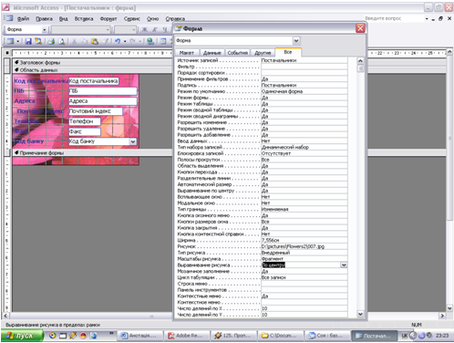The height and width of the screenshot is (343, 454).
Task: Click the property list scroll-down arrow
Action: point(360,314)
